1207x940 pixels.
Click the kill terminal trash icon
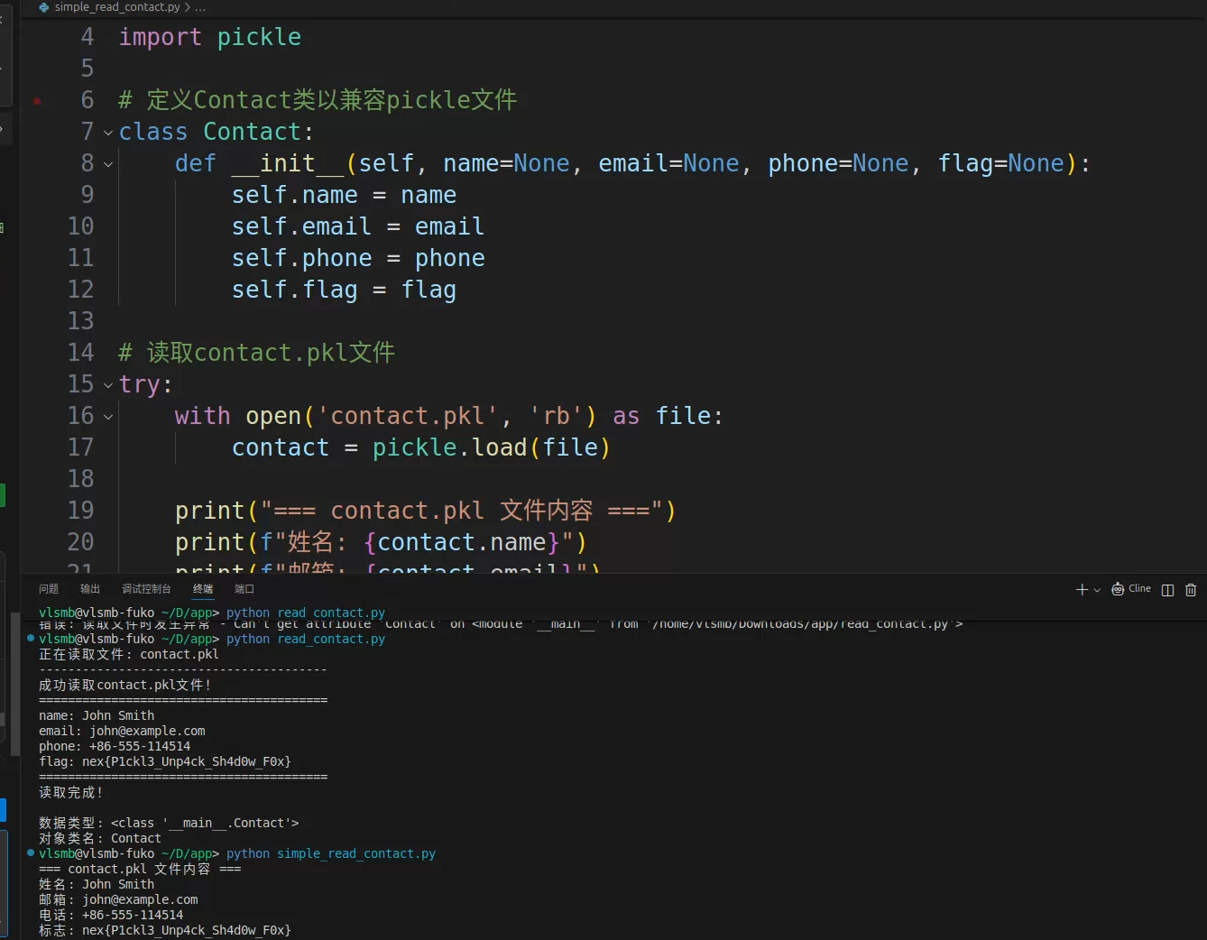[x=1191, y=590]
